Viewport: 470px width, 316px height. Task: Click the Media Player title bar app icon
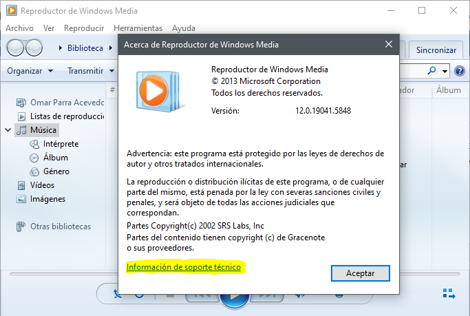tap(12, 10)
